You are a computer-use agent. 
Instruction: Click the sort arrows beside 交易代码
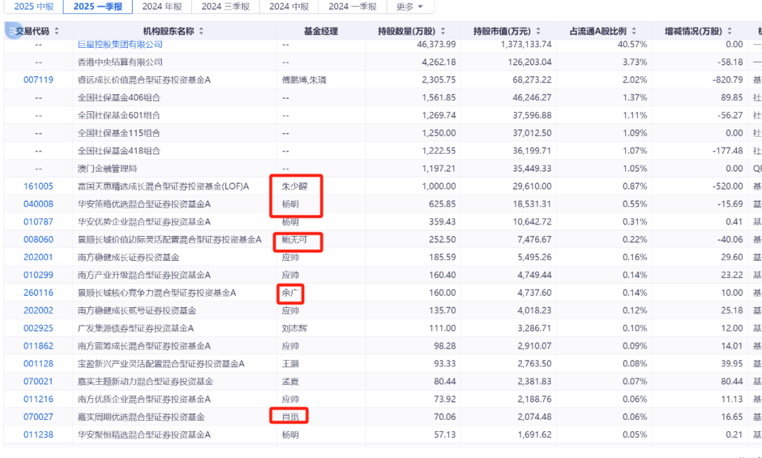56,32
